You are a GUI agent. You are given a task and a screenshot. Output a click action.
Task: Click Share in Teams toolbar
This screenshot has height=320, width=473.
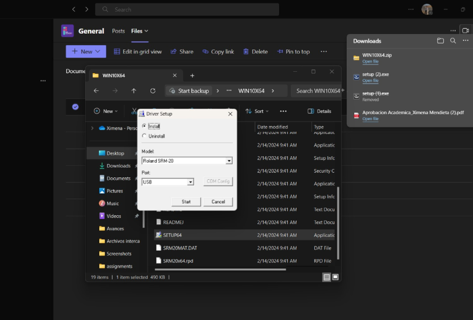coord(182,52)
